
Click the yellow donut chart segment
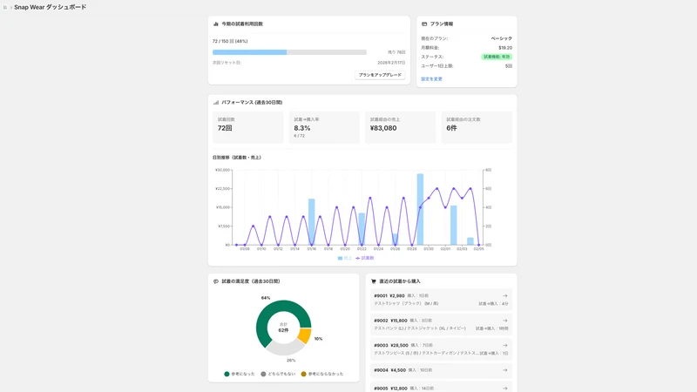click(x=305, y=335)
